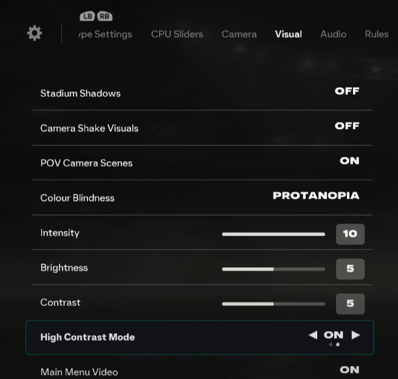
Task: Toggle Stadium Shadows OFF value
Action: click(x=347, y=91)
